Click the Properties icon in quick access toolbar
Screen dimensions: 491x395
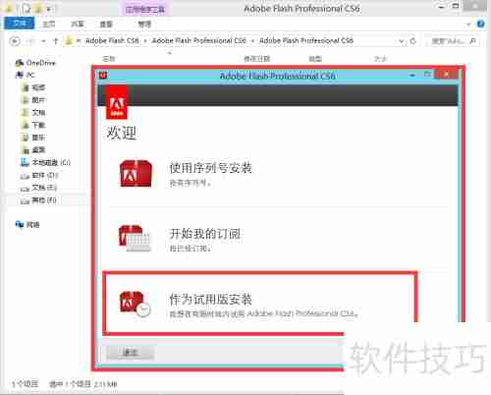pyautogui.click(x=27, y=9)
